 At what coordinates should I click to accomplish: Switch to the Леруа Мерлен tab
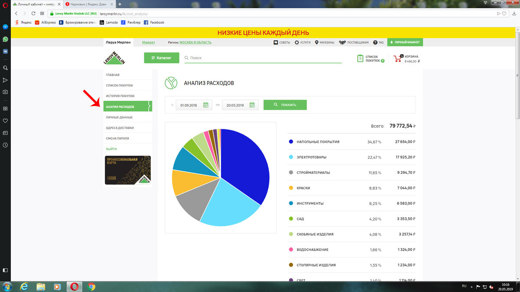click(x=118, y=42)
